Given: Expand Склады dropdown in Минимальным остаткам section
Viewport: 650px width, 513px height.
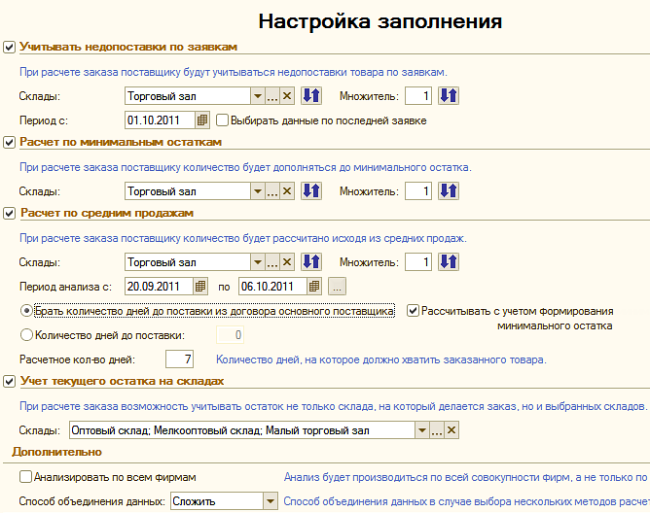Looking at the screenshot, I should click(258, 191).
